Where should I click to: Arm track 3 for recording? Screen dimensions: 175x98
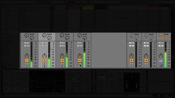[x=62, y=66]
